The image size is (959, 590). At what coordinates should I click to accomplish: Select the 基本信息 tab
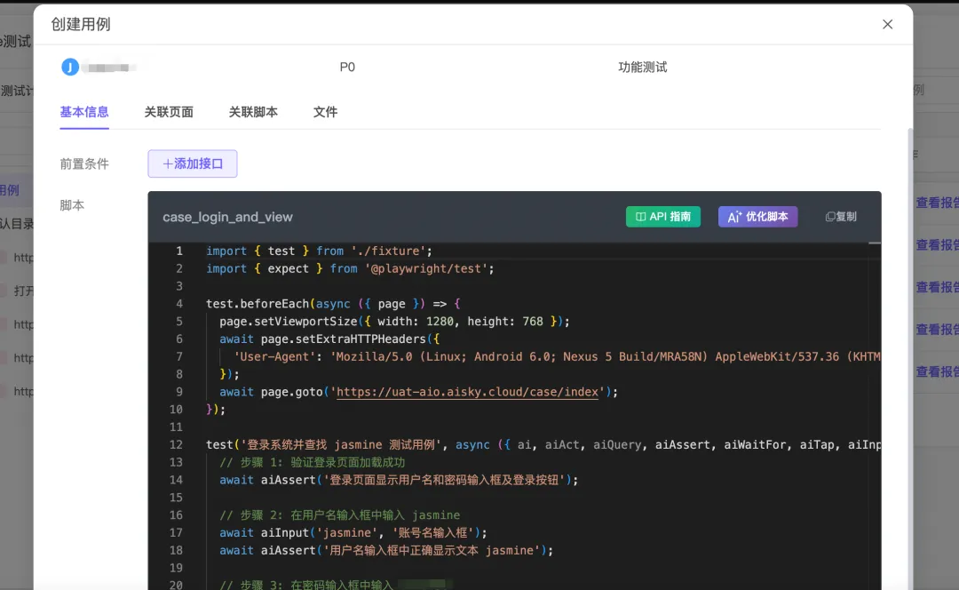click(84, 112)
